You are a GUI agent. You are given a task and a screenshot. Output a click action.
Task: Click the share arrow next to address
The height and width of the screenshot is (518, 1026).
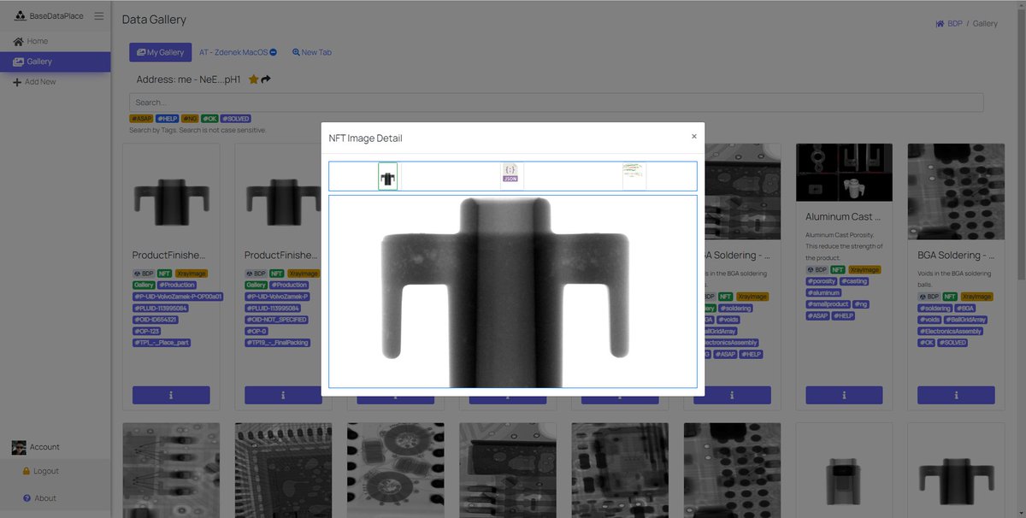coord(266,79)
